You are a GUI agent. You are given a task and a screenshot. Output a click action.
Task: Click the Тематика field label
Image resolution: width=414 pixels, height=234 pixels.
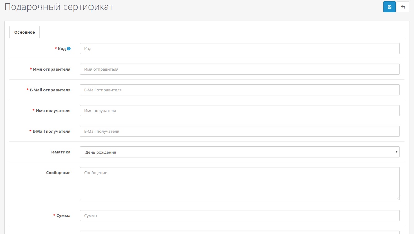60,152
